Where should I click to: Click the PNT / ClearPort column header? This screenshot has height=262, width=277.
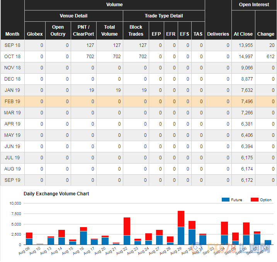(x=83, y=31)
